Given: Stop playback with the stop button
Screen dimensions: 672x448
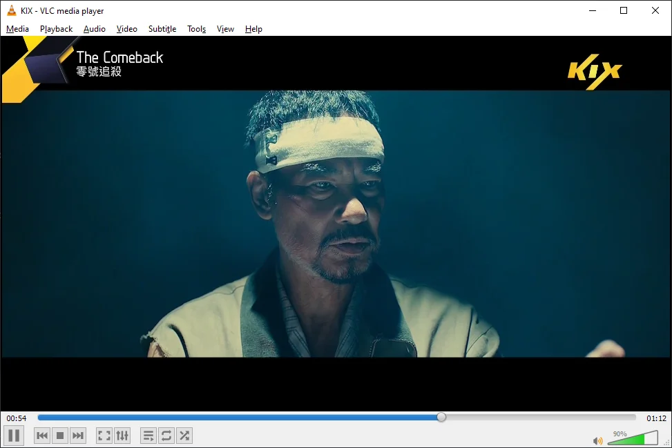Looking at the screenshot, I should pyautogui.click(x=60, y=436).
